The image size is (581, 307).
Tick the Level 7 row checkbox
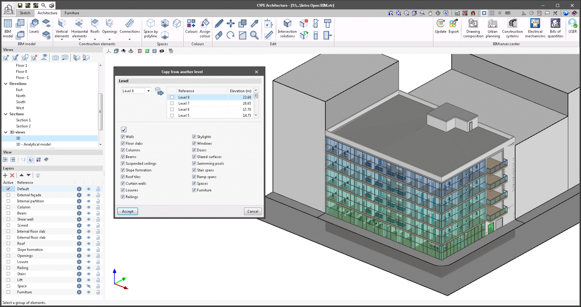pyautogui.click(x=172, y=103)
